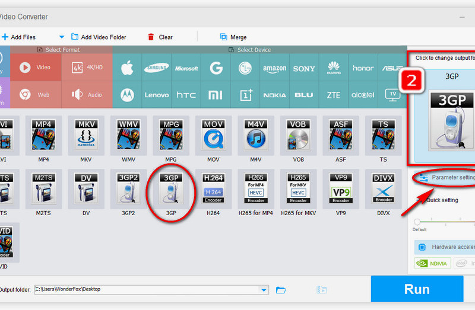Expand the Add Files dropdown arrow
Screen dimensions: 475x310
coord(62,37)
